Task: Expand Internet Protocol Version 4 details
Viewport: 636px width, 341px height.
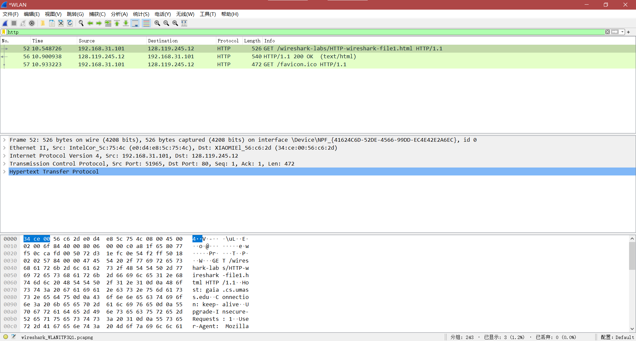Action: 4,156
